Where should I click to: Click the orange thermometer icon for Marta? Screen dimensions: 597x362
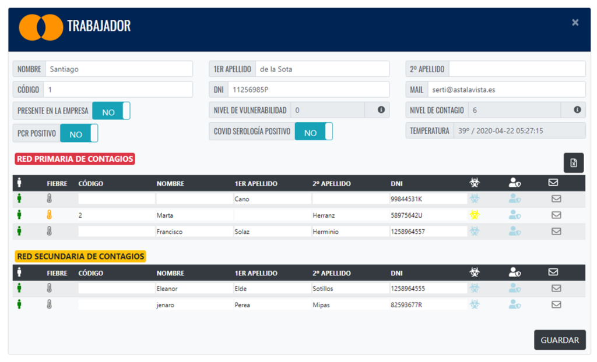pos(50,215)
